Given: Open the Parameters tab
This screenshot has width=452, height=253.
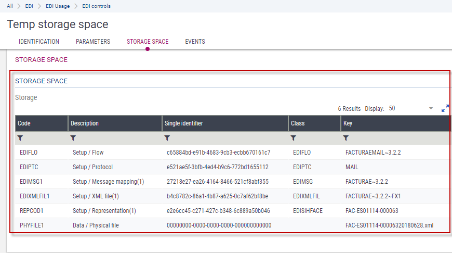Looking at the screenshot, I should pos(93,42).
